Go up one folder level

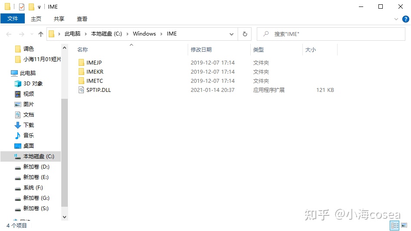(41, 34)
